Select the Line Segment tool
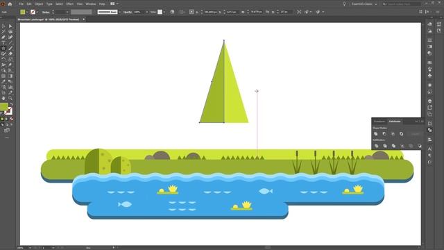The height and width of the screenshot is (250, 444). pyautogui.click(x=10, y=43)
